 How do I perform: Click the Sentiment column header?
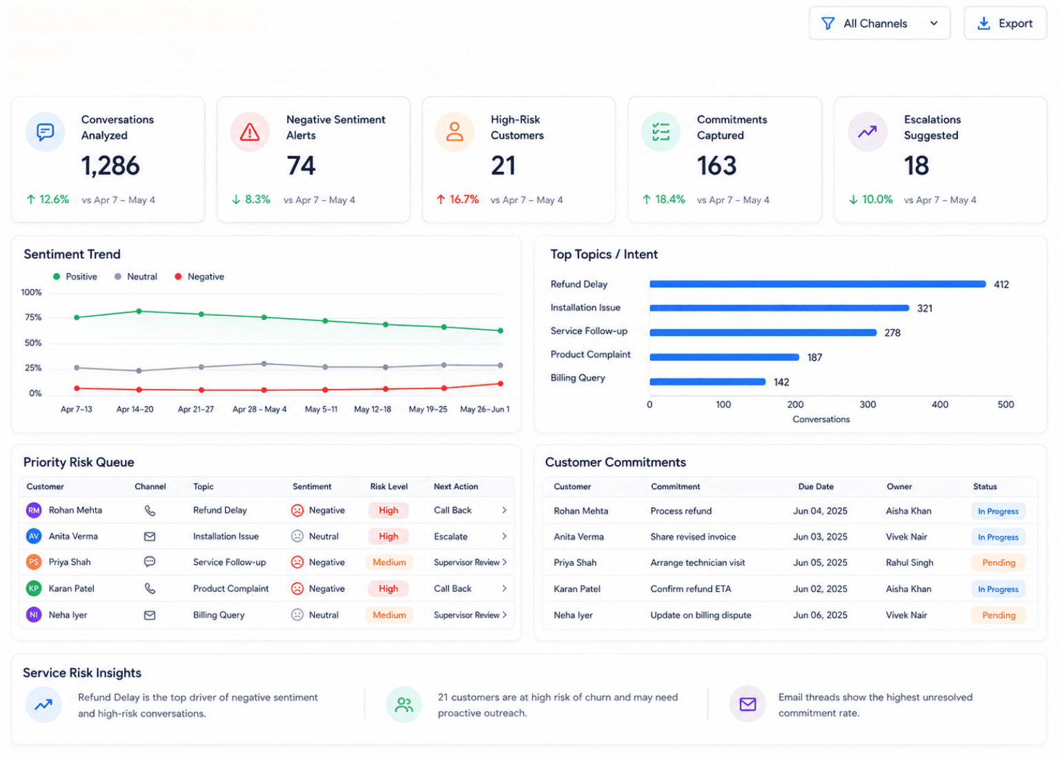[x=312, y=486]
